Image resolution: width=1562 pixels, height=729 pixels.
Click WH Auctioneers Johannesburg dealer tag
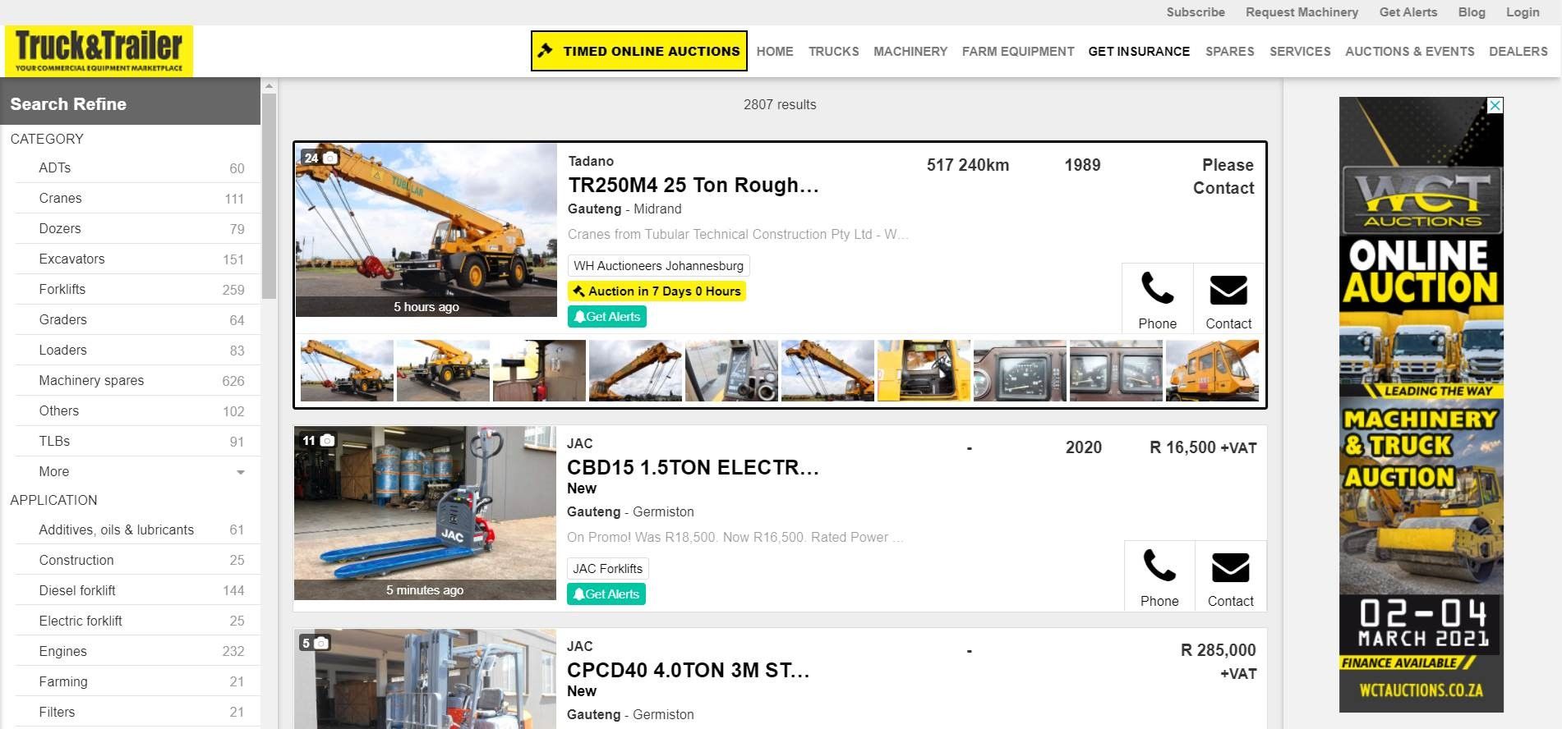(658, 266)
